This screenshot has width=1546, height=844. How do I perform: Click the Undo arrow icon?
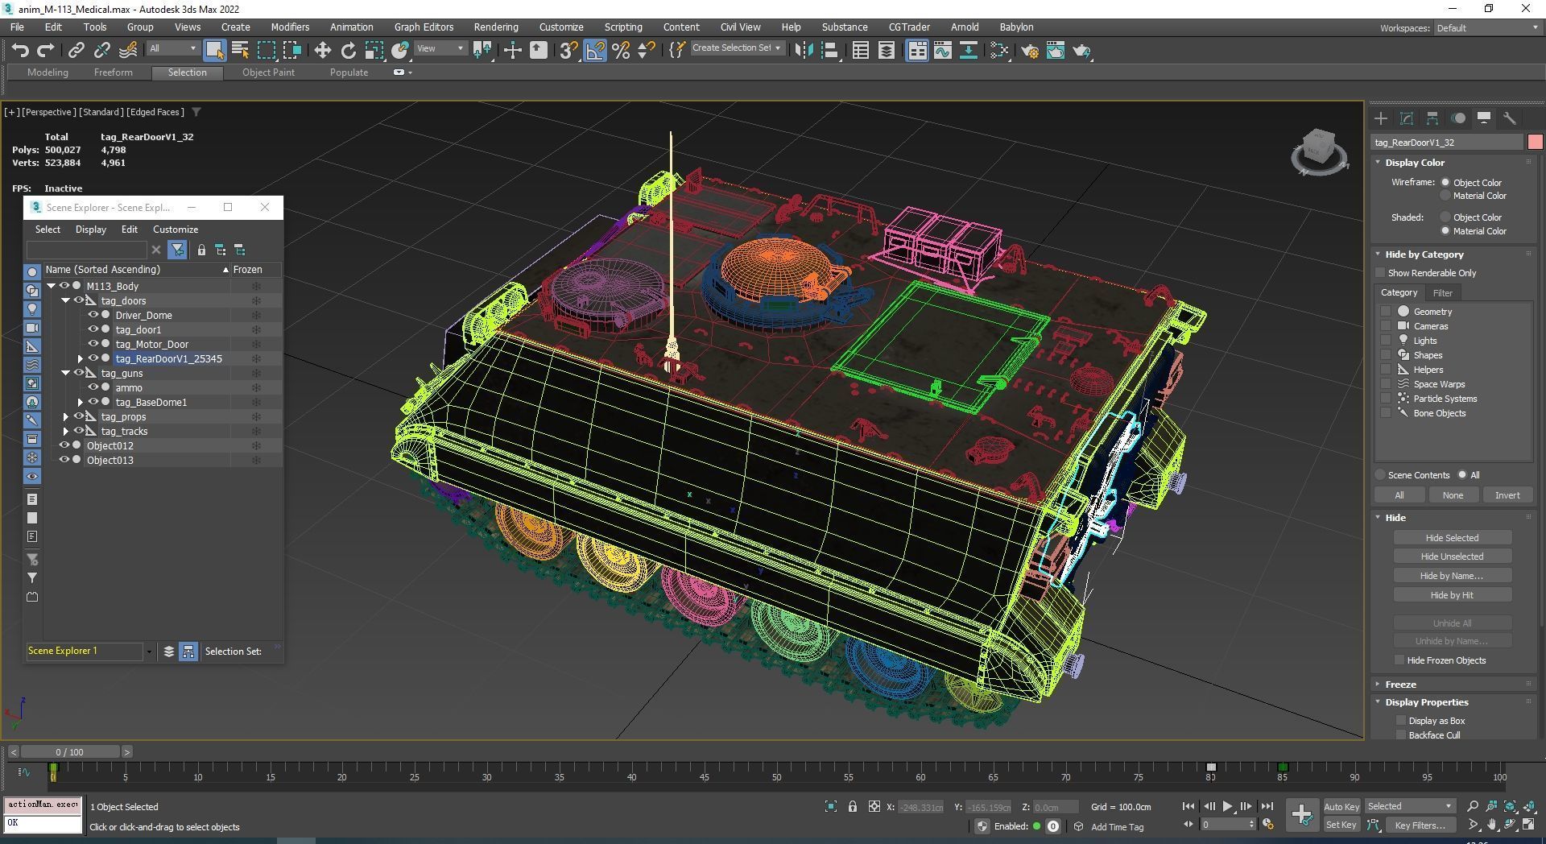(x=20, y=51)
